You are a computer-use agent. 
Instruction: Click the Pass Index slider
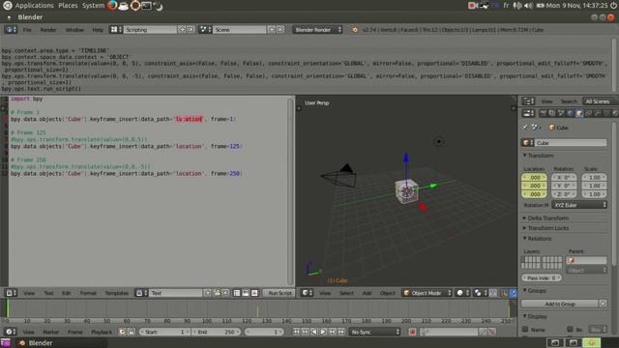[x=542, y=277]
